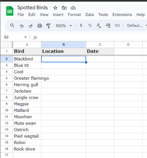Viewport: 147px width, 158px height.
Task: Click the Greater flamingo cell
Action: click(27, 78)
